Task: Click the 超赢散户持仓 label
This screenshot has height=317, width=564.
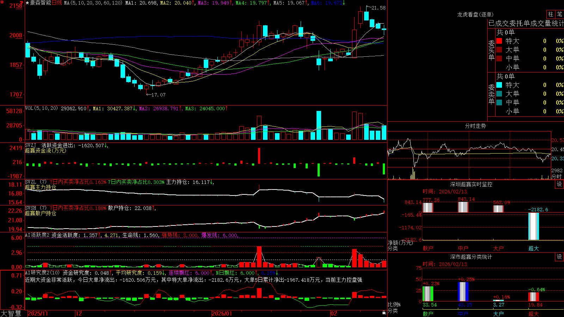Action: tap(41, 213)
